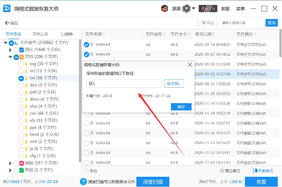This screenshot has height=187, width=282.
Task: Switch to 列表模式 list view
Action: [x=263, y=171]
